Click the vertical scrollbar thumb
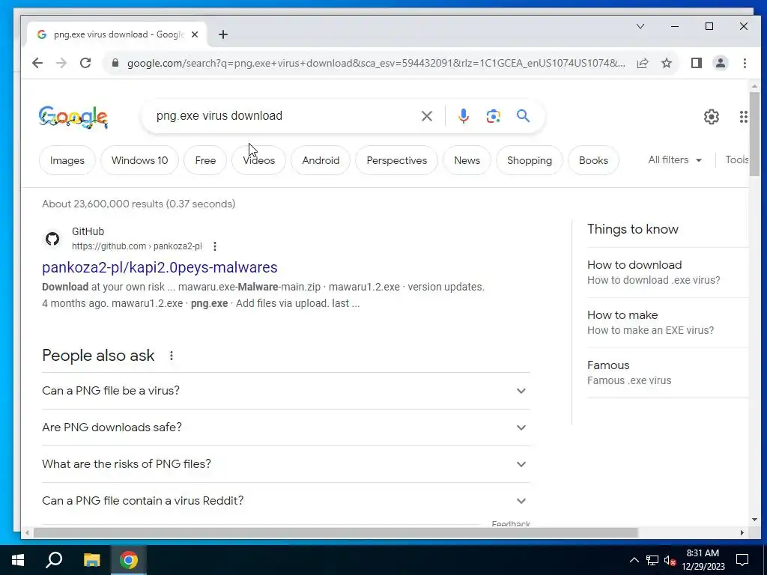The height and width of the screenshot is (575, 767). (x=754, y=133)
